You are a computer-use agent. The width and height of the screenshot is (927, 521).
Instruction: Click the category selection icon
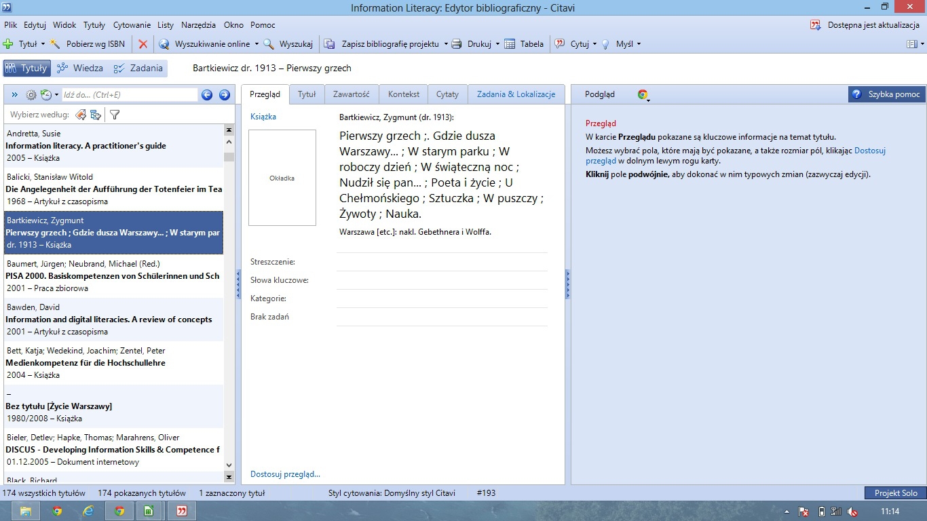coord(96,115)
